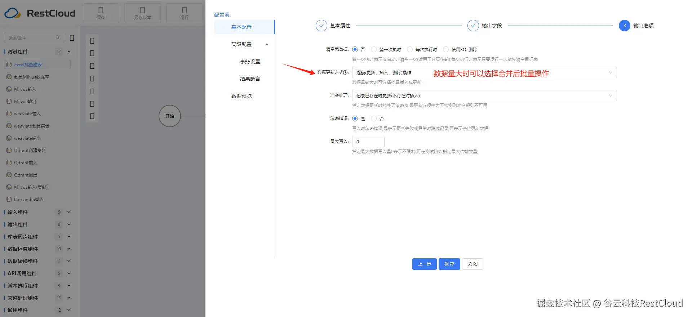
Task: Click the weaviate输入 component icon
Action: [x=9, y=113]
